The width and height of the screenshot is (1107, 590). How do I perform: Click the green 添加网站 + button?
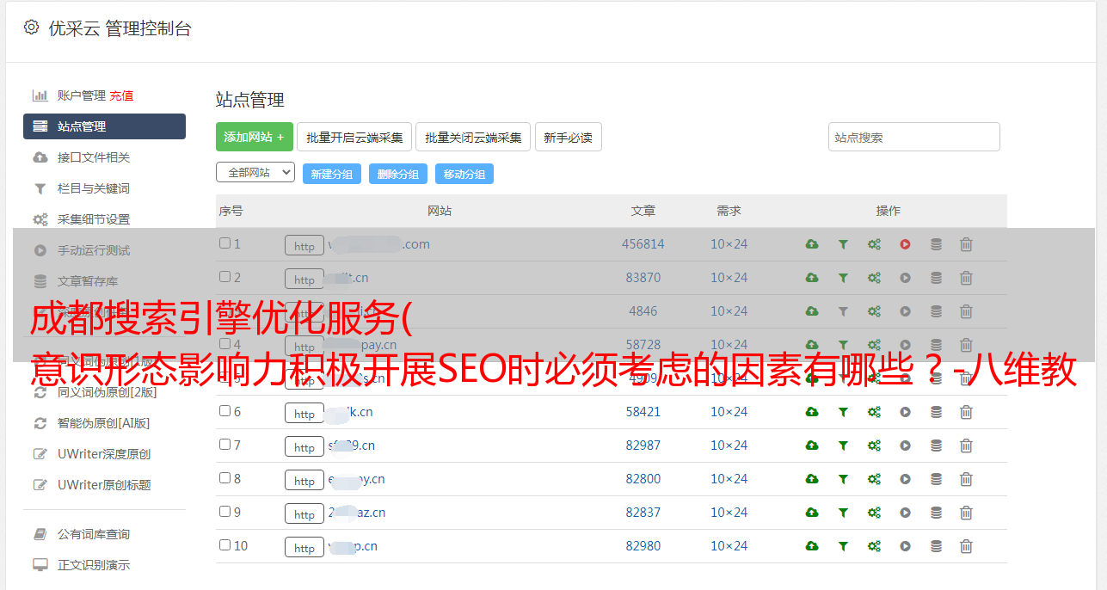click(255, 137)
